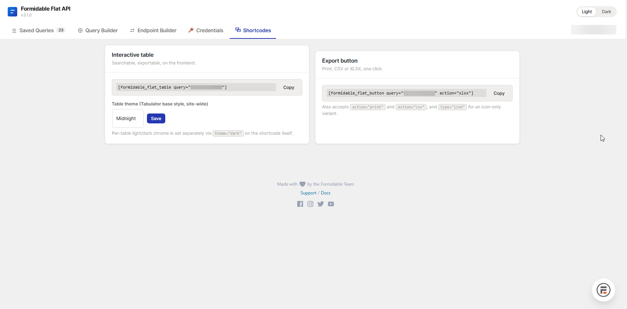Click the Formidable Flat API logo icon
This screenshot has height=309, width=627.
click(x=12, y=12)
